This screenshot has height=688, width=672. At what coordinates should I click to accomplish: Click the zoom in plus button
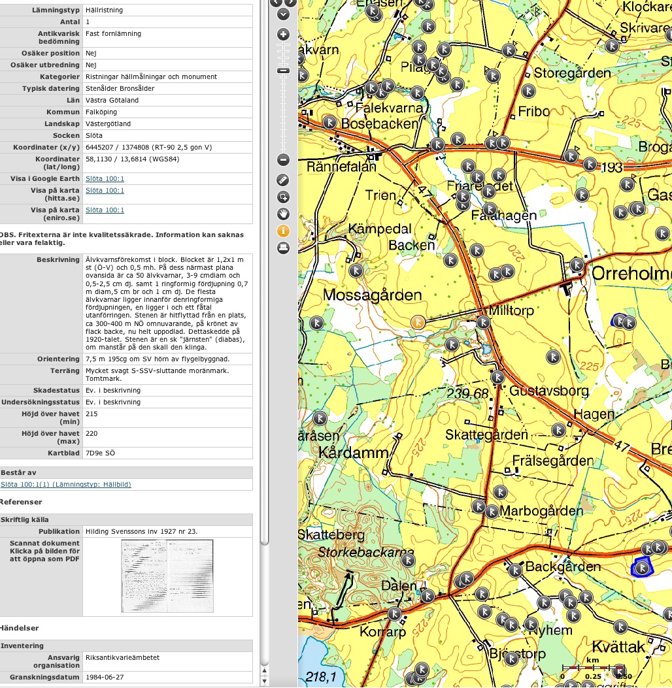tap(283, 35)
